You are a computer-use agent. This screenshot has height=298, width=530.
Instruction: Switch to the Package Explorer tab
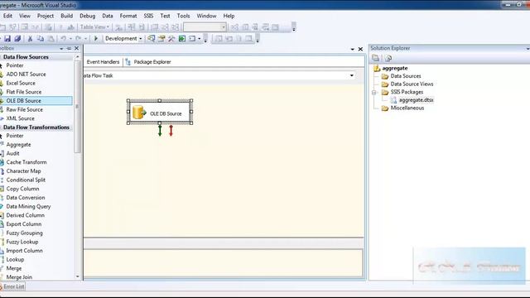click(152, 62)
